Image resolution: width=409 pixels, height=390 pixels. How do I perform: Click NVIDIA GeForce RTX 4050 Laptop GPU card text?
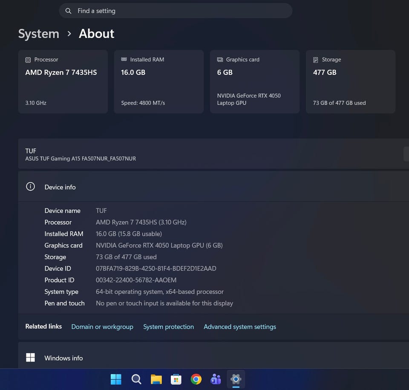click(249, 99)
